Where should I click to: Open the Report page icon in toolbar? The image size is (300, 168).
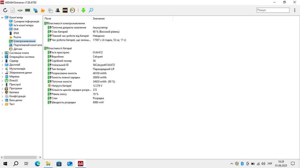(x=13, y=10)
